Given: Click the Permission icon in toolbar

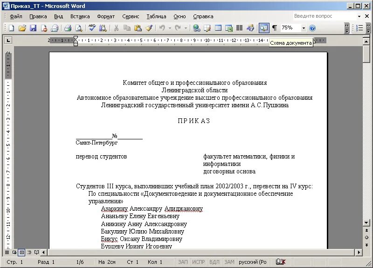Looking at the screenshot, I should (44, 28).
